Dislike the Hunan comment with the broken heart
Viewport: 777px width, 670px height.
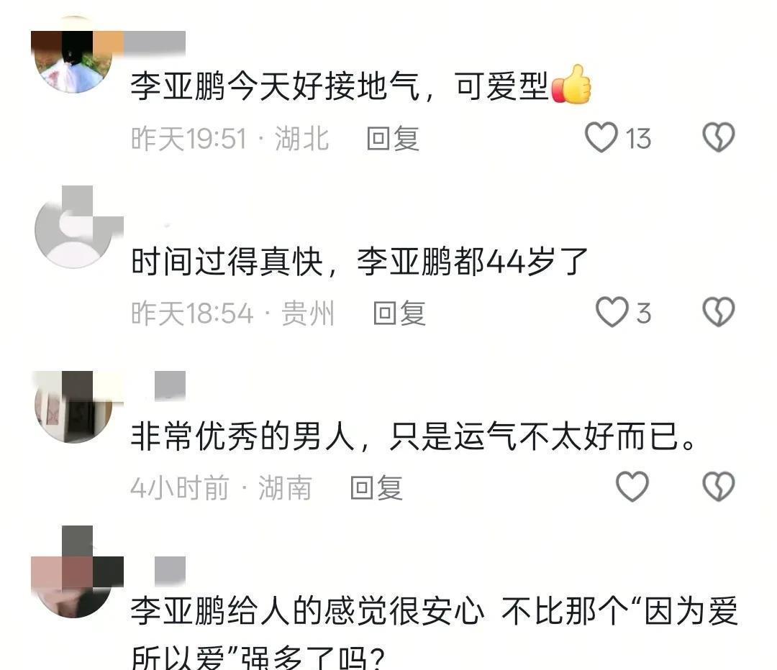(719, 486)
